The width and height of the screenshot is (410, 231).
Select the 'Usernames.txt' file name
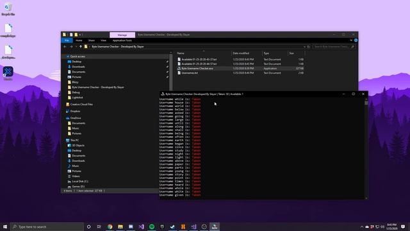point(190,73)
